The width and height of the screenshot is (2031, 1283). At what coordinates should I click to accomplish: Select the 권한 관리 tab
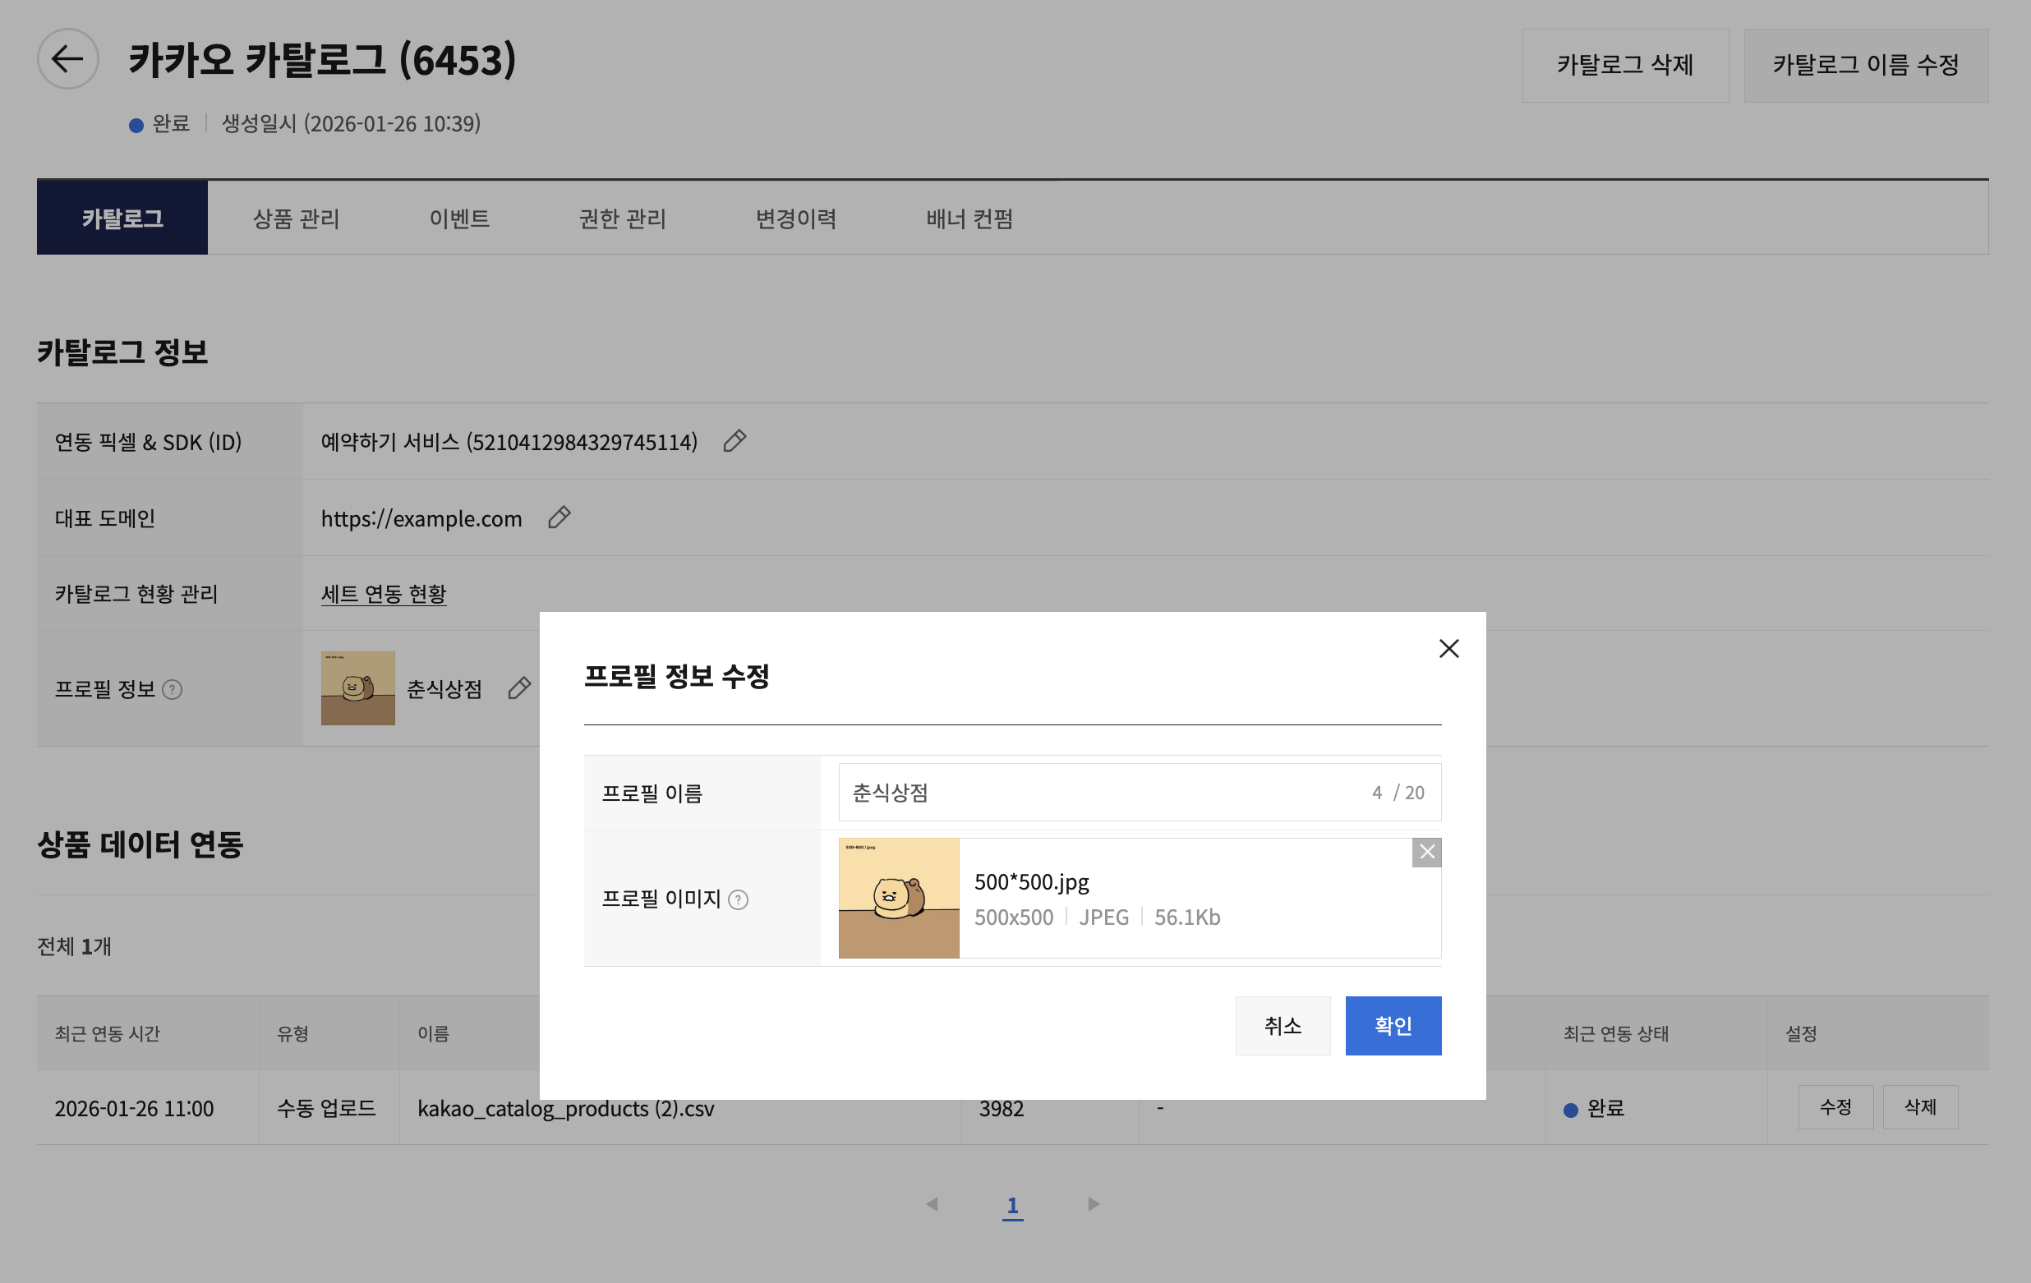coord(623,218)
